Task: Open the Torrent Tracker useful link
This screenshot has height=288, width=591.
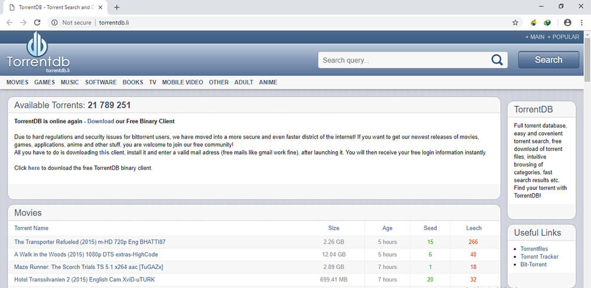Action: click(x=540, y=257)
